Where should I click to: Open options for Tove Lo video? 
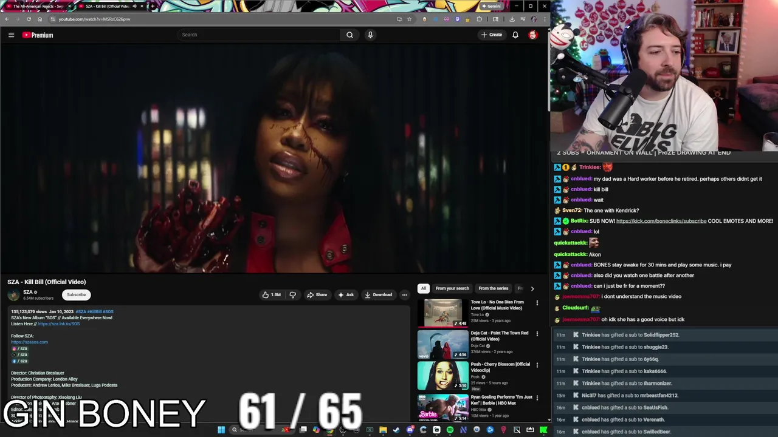coord(537,303)
